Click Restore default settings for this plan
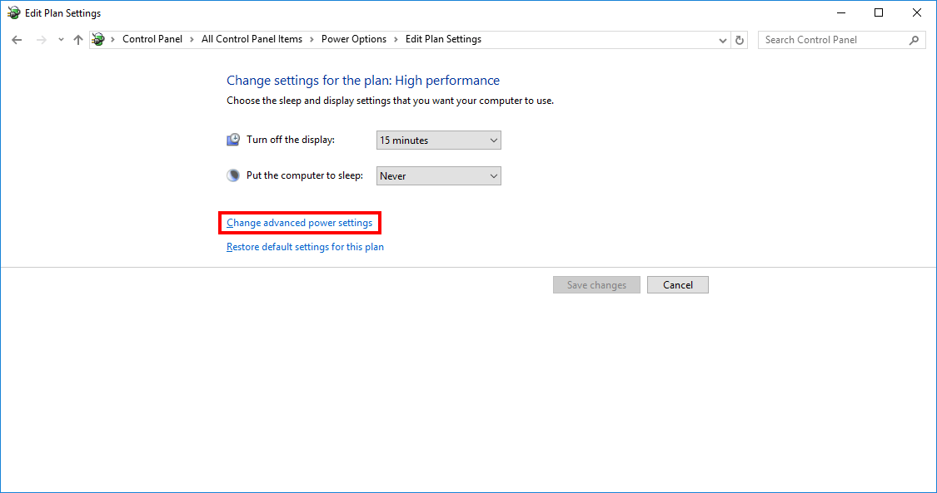This screenshot has width=937, height=493. point(304,246)
